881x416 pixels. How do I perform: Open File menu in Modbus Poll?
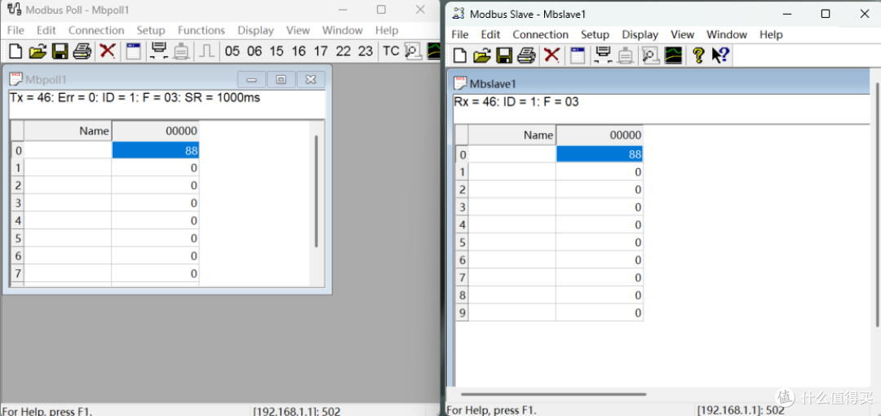tap(15, 30)
